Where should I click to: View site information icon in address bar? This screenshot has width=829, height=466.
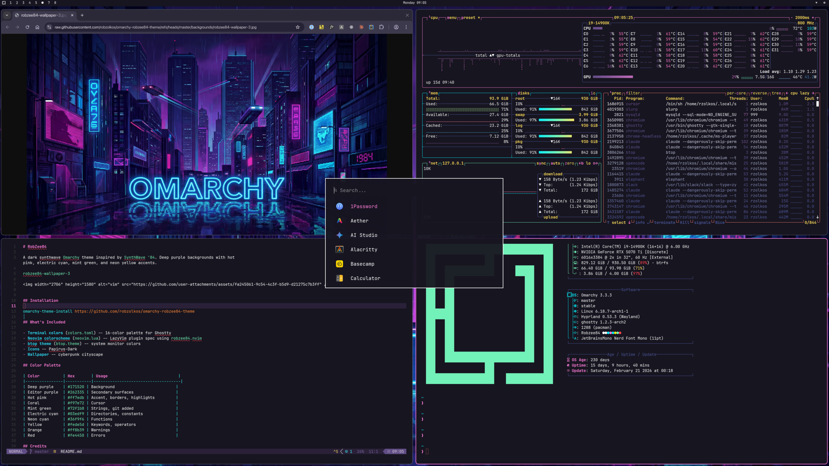(49, 27)
